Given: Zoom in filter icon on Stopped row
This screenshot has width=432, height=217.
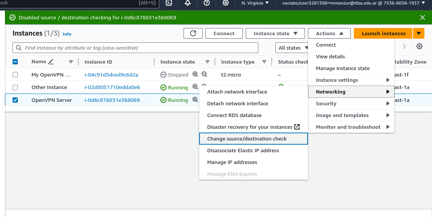Looking at the screenshot, I should [195, 74].
